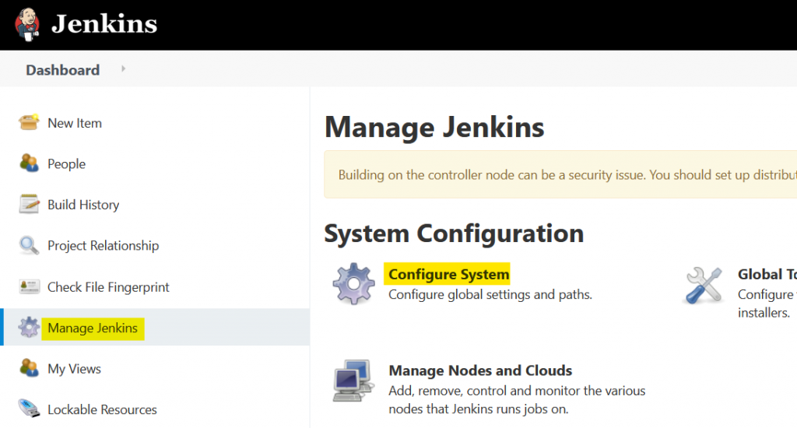
Task: Click the Build History notepad icon
Action: tap(29, 204)
